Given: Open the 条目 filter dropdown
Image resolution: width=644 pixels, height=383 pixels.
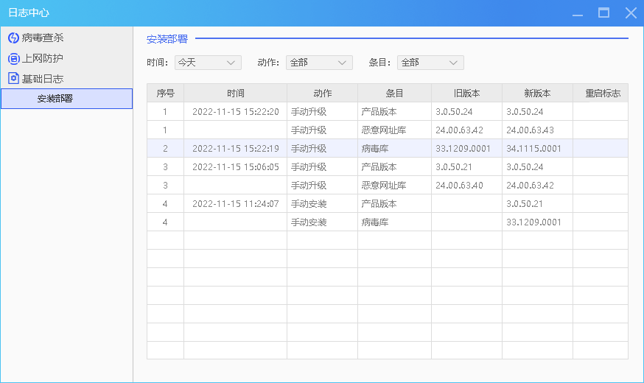Looking at the screenshot, I should pyautogui.click(x=430, y=63).
